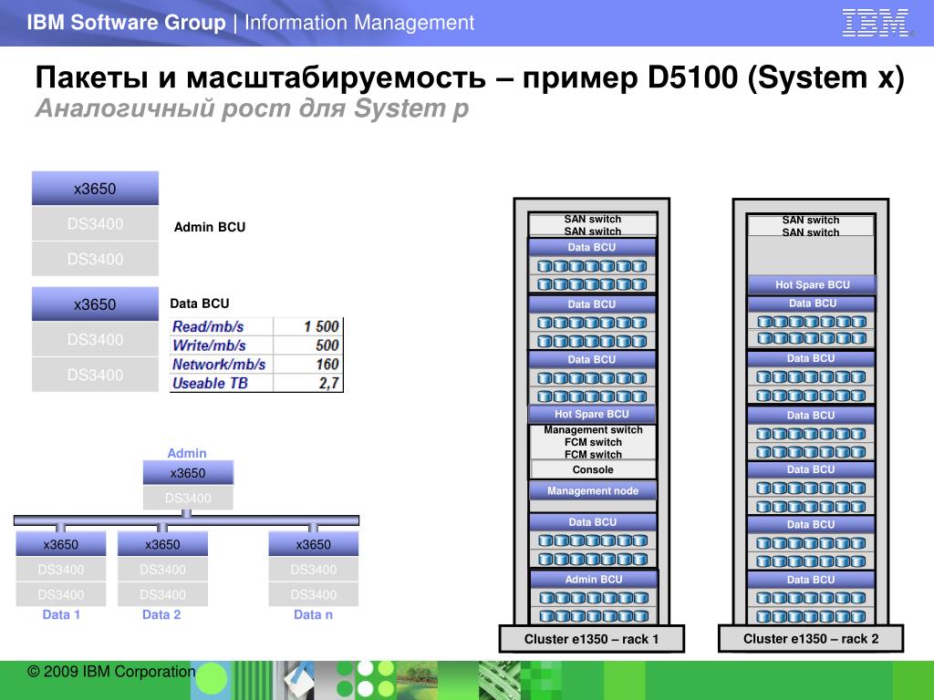Select the 'IBM Software Group' header text
Image resolution: width=934 pixels, height=700 pixels.
pos(126,23)
